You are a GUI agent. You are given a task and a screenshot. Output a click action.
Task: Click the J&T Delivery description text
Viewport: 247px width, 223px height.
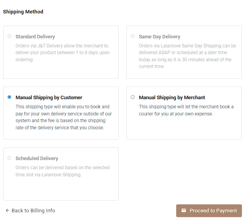(x=62, y=53)
